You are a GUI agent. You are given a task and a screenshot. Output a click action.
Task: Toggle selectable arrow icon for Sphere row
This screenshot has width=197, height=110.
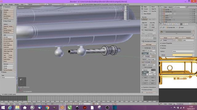coord(192,18)
